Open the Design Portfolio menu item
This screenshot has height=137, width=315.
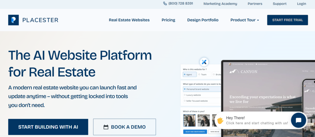[203, 20]
